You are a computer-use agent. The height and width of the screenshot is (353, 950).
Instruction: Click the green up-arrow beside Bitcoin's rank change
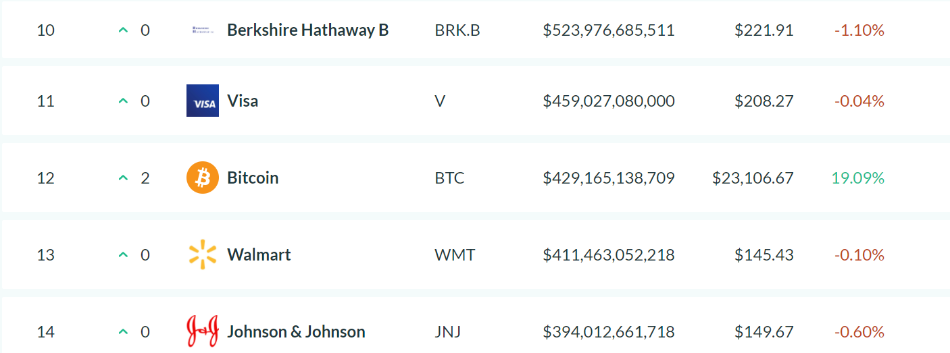[123, 178]
